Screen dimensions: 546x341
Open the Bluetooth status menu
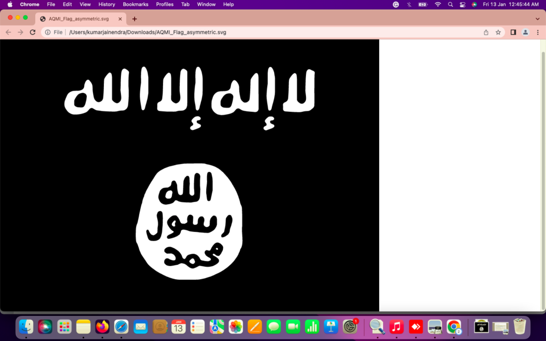click(x=409, y=4)
